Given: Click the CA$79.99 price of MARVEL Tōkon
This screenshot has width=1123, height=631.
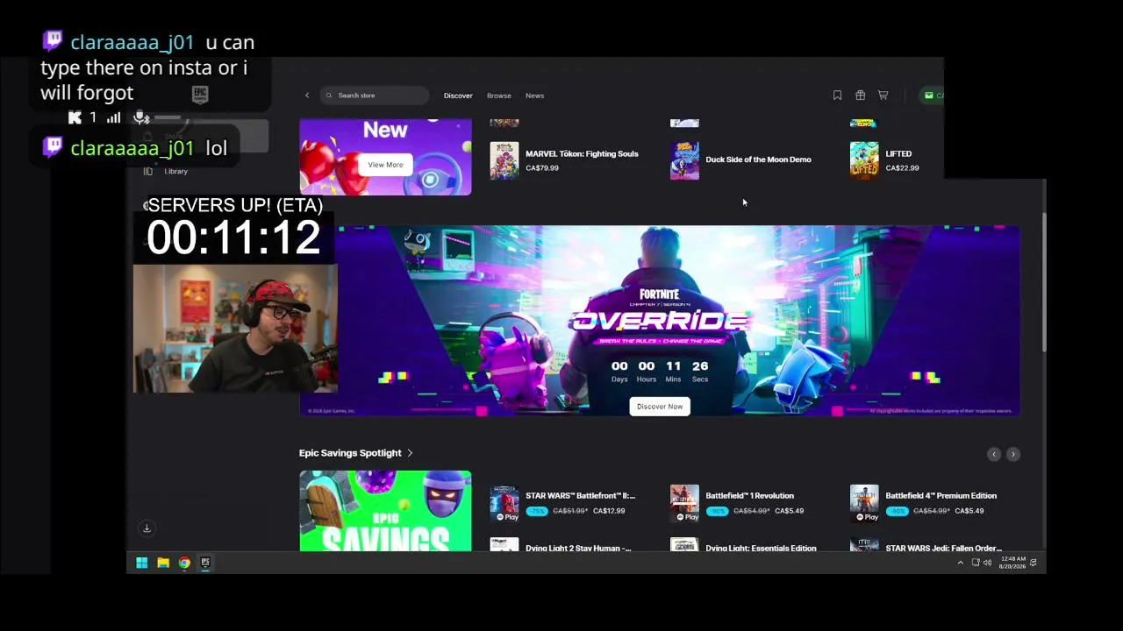Looking at the screenshot, I should tap(542, 168).
